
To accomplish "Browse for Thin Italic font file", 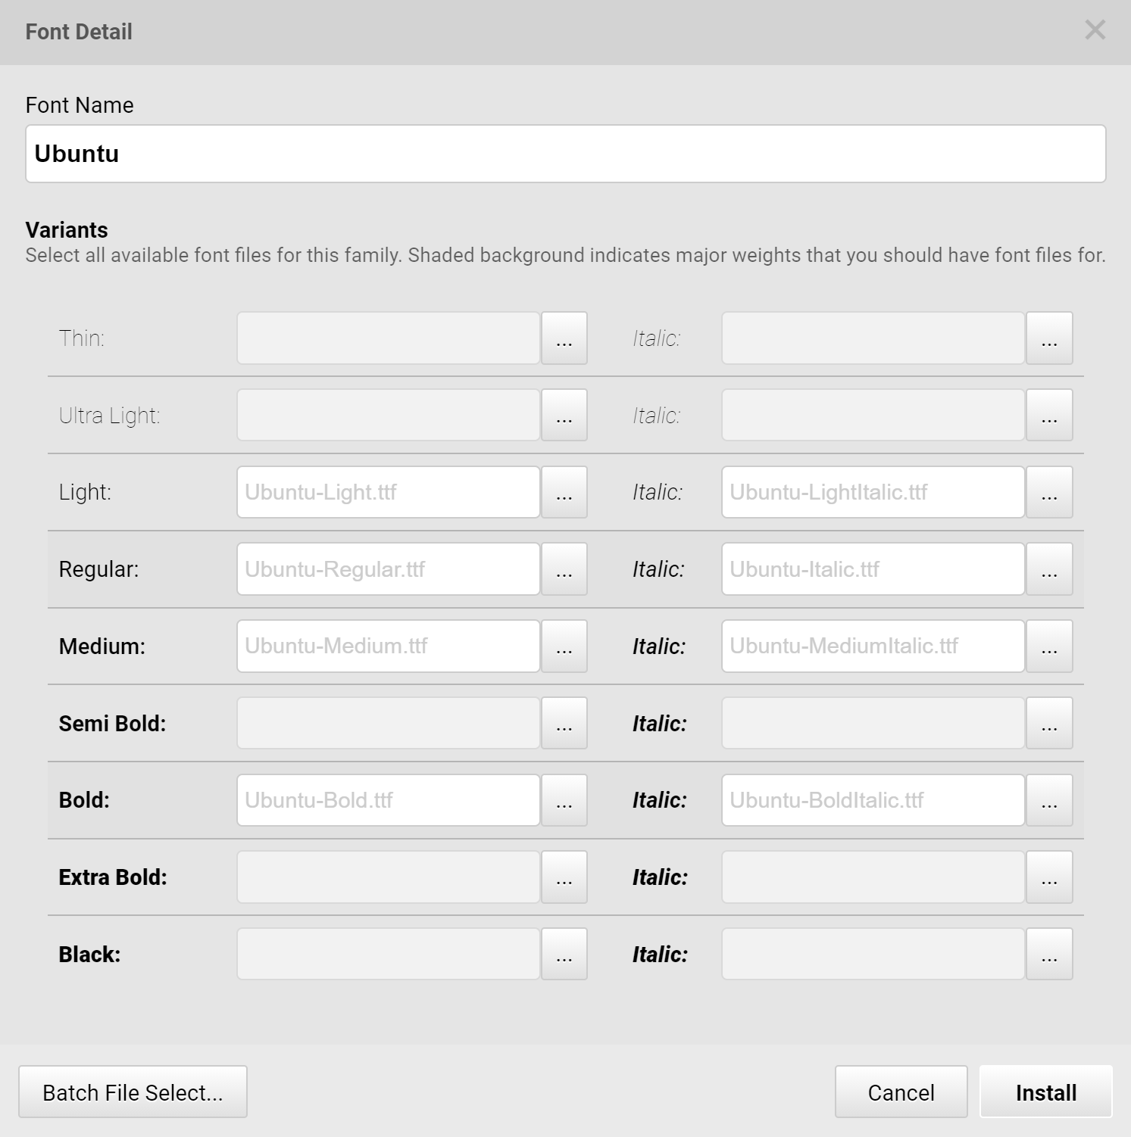I will pos(1049,338).
